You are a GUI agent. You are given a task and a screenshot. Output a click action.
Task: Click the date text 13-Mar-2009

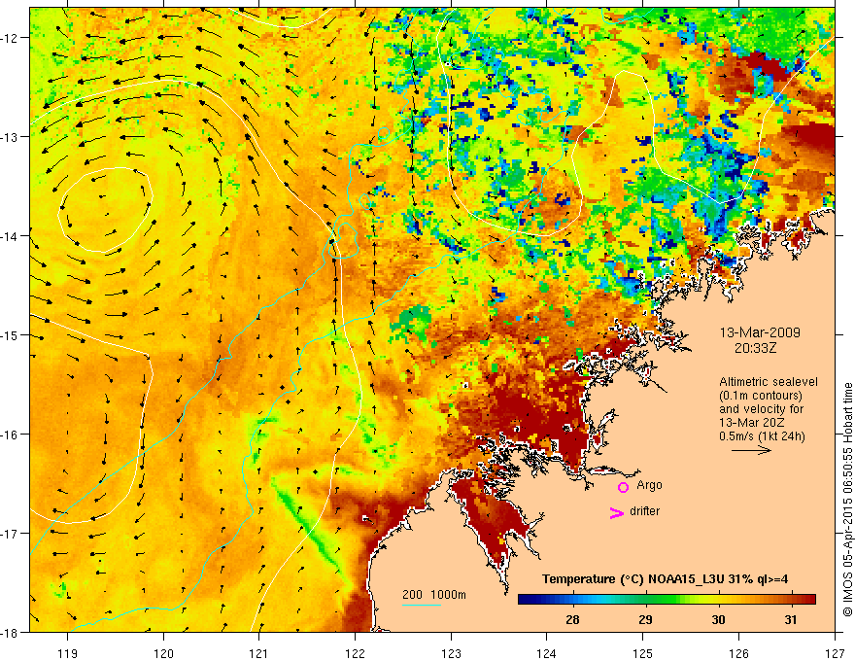(760, 332)
